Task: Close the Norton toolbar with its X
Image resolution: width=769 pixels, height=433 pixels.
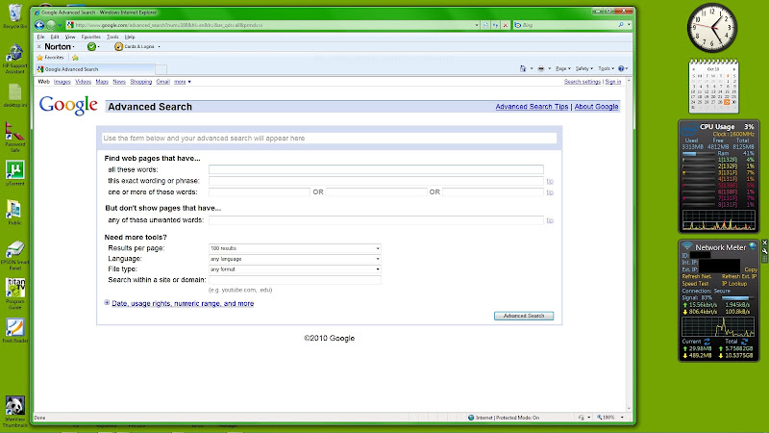Action: point(39,46)
